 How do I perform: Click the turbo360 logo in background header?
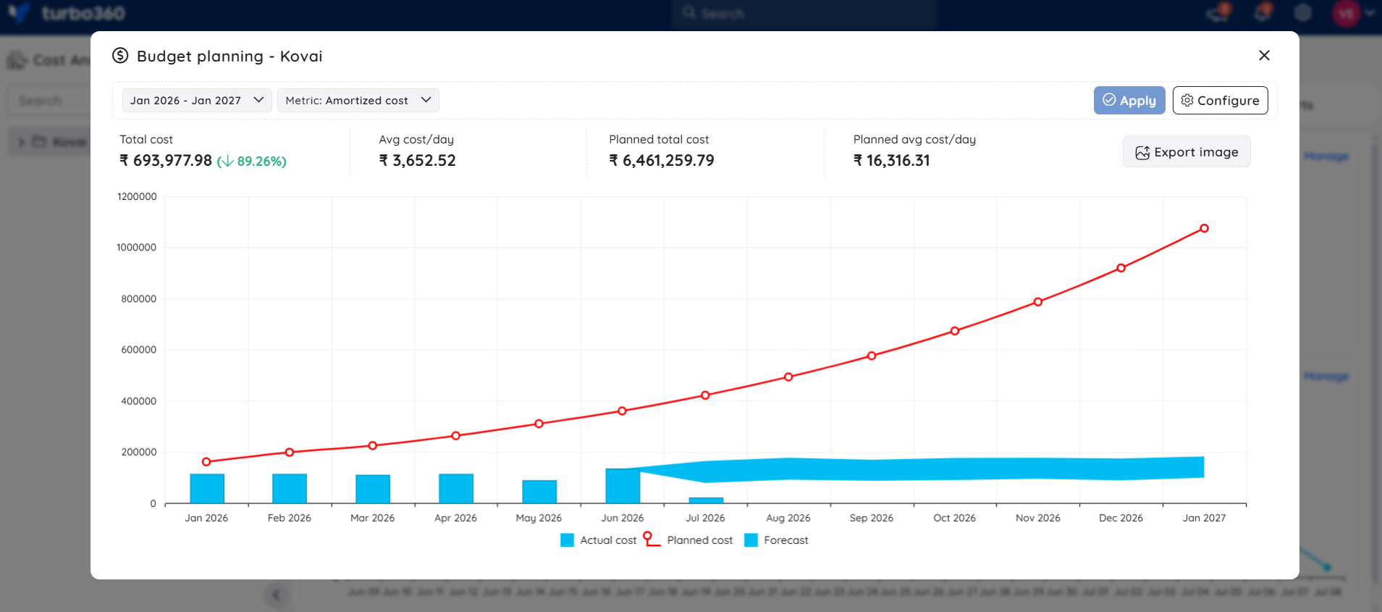(x=67, y=13)
